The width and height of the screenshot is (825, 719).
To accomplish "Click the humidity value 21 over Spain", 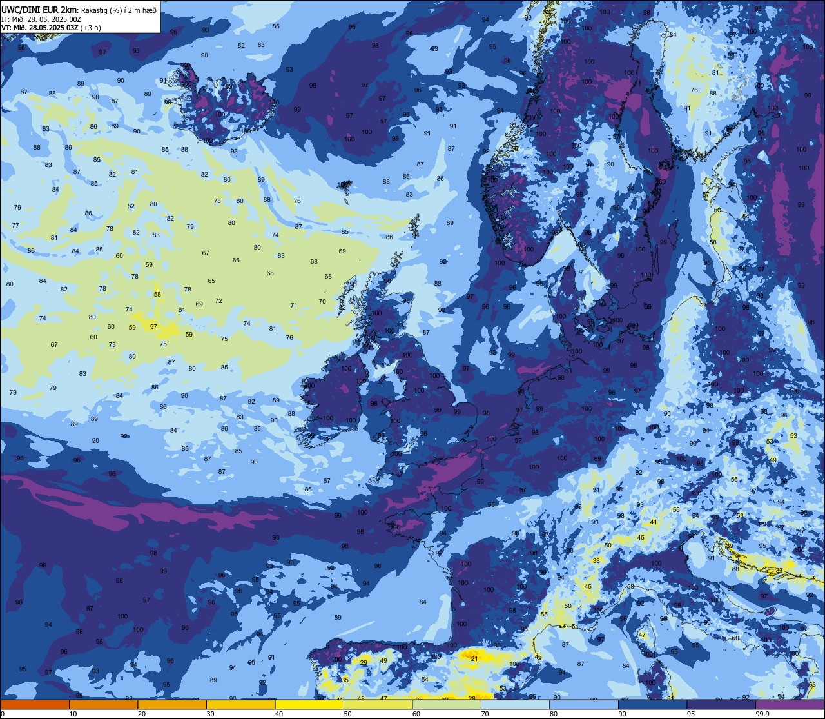I will 474,658.
